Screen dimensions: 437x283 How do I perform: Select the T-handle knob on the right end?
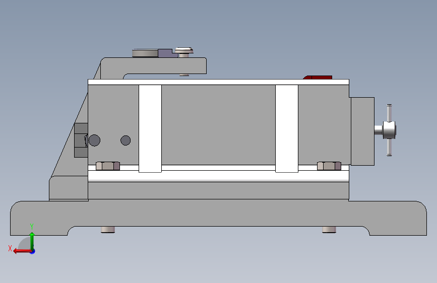[x=389, y=130]
